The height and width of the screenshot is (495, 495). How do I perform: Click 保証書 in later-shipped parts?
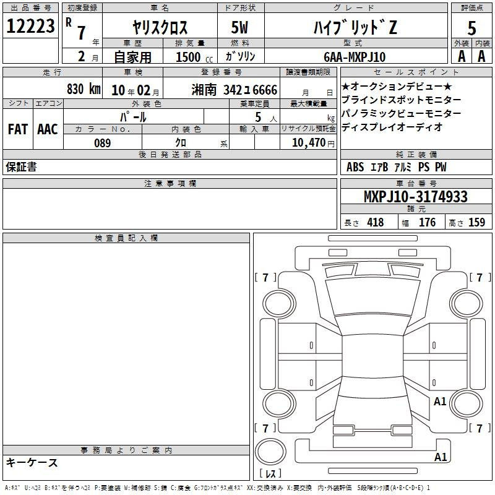(x=21, y=166)
